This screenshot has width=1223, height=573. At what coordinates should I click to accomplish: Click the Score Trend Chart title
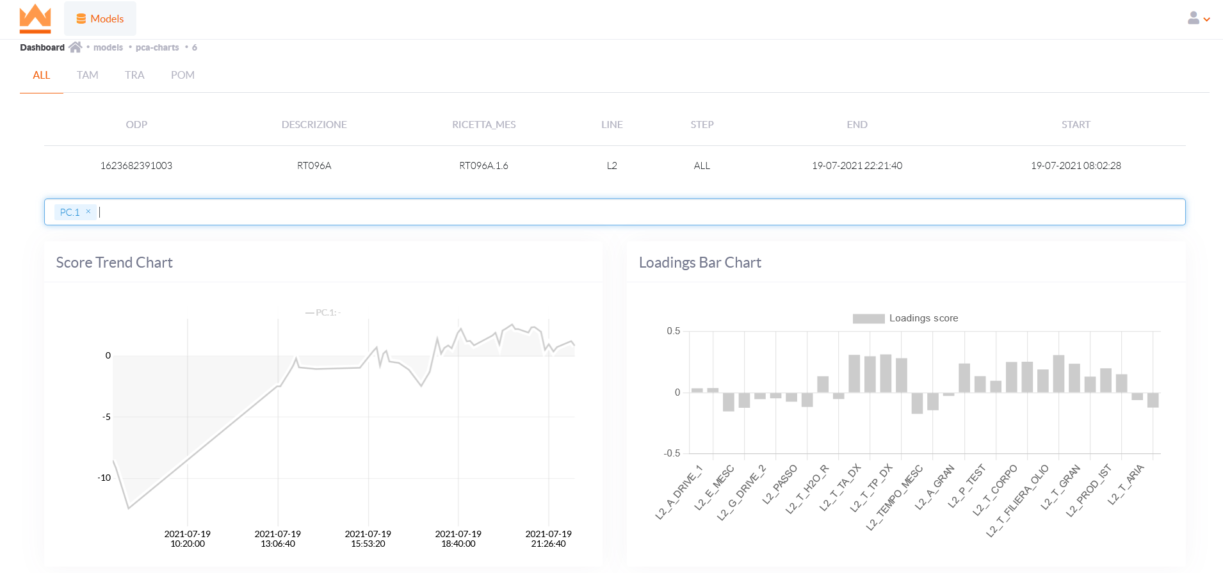point(114,262)
